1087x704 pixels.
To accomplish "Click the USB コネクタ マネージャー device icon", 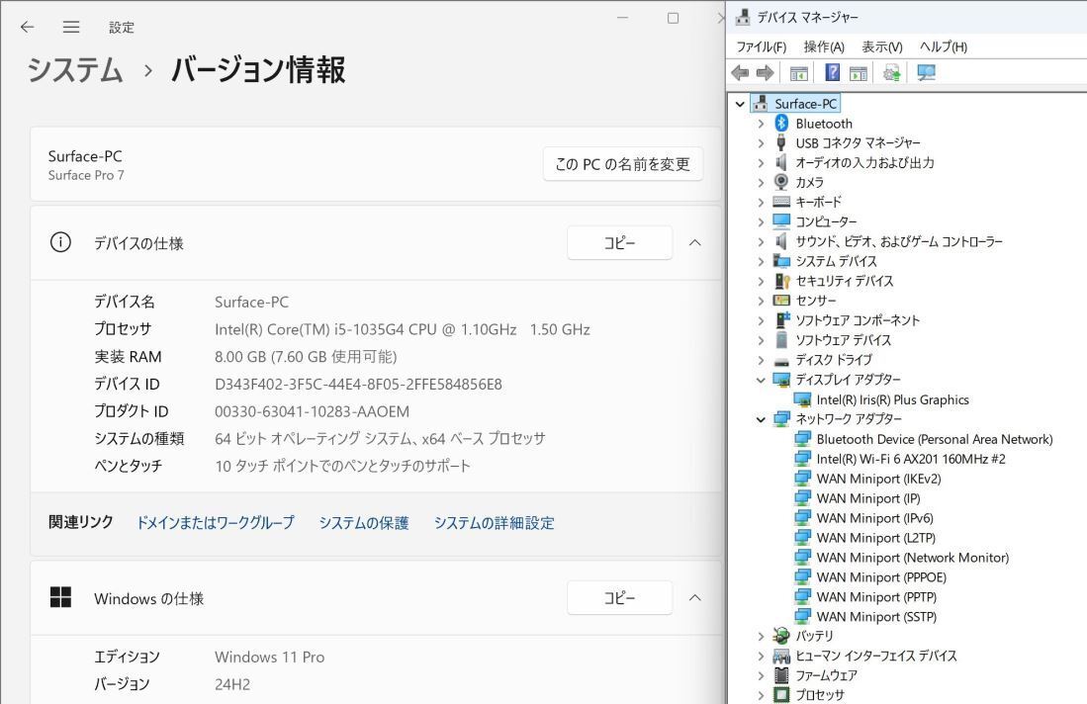I will [781, 142].
